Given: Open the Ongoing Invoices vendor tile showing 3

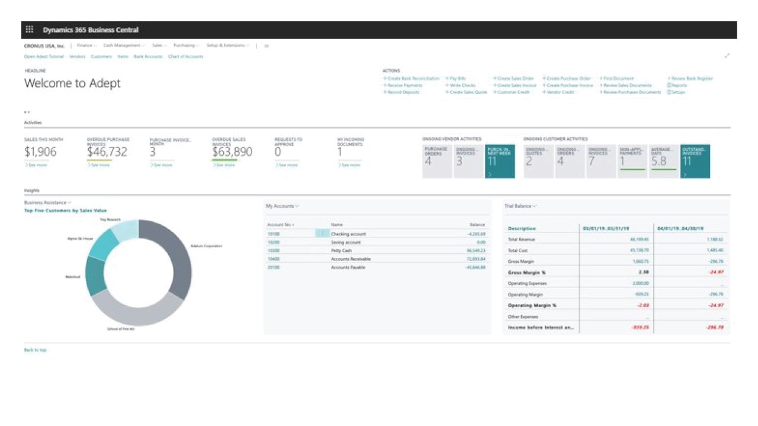Looking at the screenshot, I should [x=468, y=161].
